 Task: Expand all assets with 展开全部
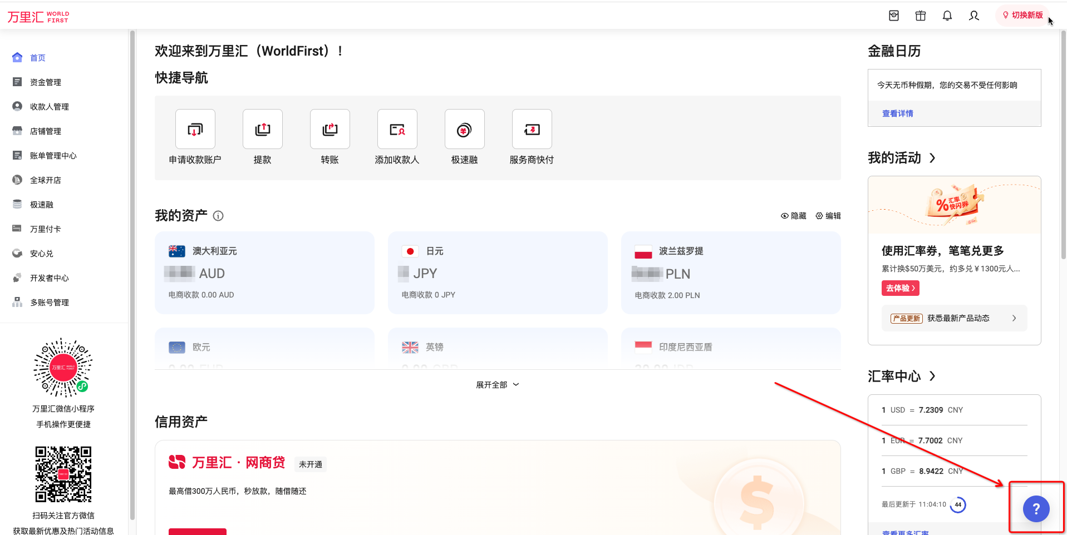(498, 385)
